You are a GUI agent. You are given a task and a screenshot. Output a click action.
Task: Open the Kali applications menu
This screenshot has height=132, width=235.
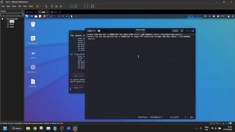coord(27,16)
